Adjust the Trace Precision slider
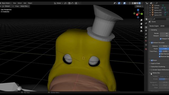169x95 pixels. [164, 51]
